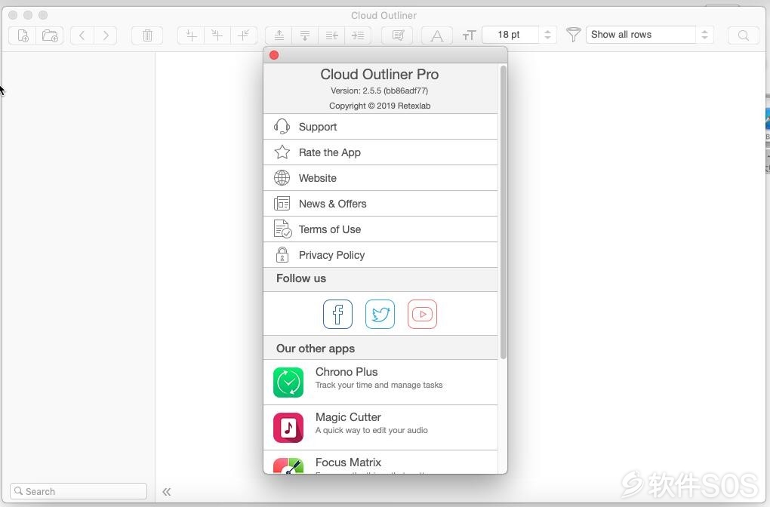Click the trash delete icon
Viewport: 770px width, 507px height.
[x=147, y=35]
